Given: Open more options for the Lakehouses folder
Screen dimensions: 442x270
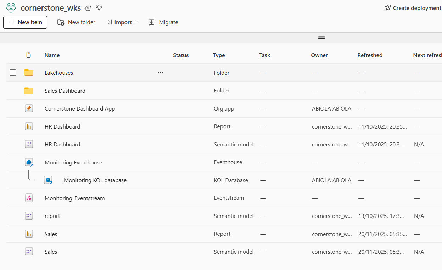Looking at the screenshot, I should coord(161,73).
